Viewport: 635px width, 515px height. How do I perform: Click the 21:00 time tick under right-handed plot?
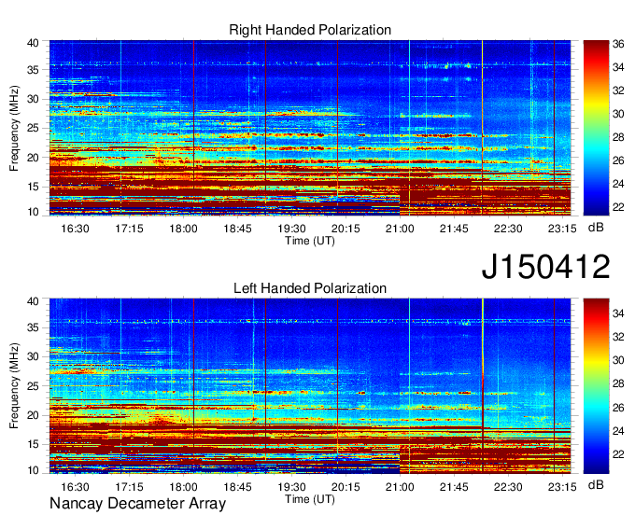400,229
